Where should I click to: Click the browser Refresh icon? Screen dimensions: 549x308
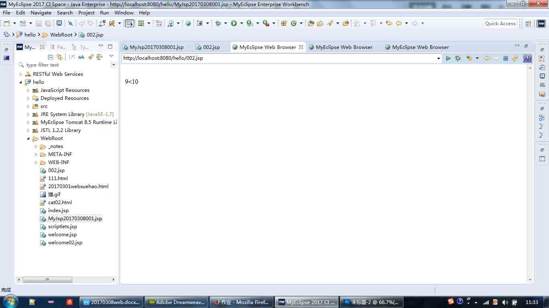point(515,58)
